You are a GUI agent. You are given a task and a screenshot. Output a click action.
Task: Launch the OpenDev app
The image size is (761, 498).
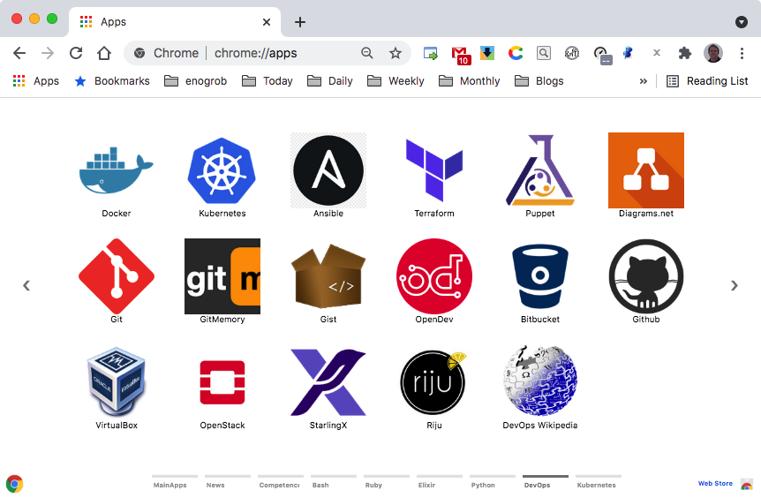[434, 276]
